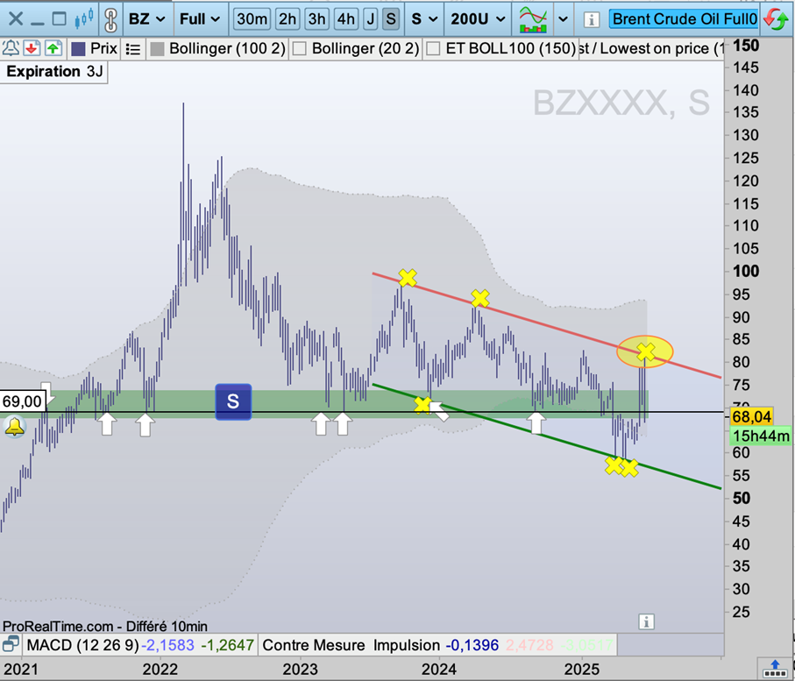Open Bollinger (100 2) settings label
The height and width of the screenshot is (681, 795).
227,49
